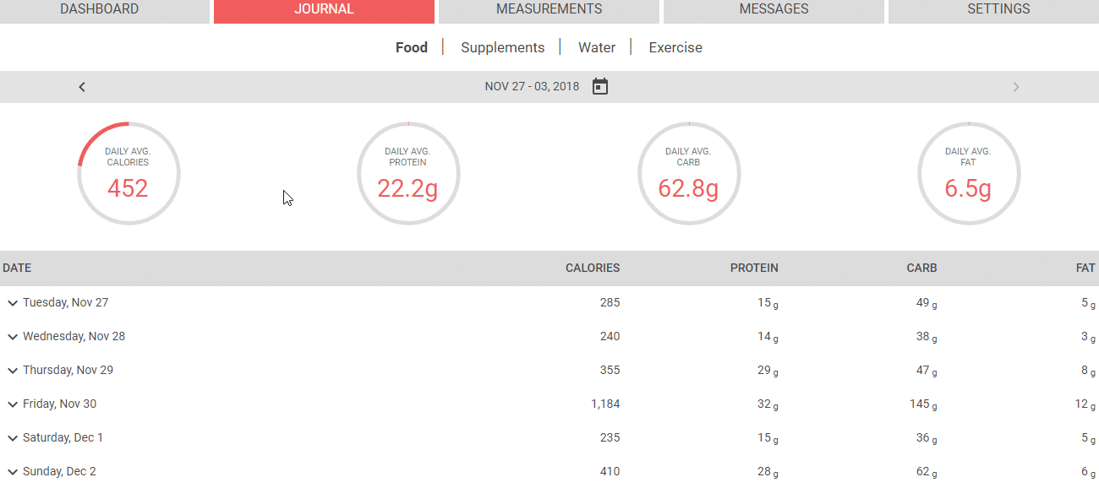The height and width of the screenshot is (488, 1099).
Task: Click the Daily Avg. Calories progress ring
Action: click(128, 173)
